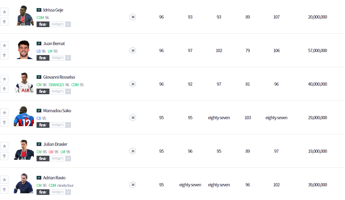Toggle the favorite star for Mamadou Sako

pyautogui.click(x=4, y=112)
